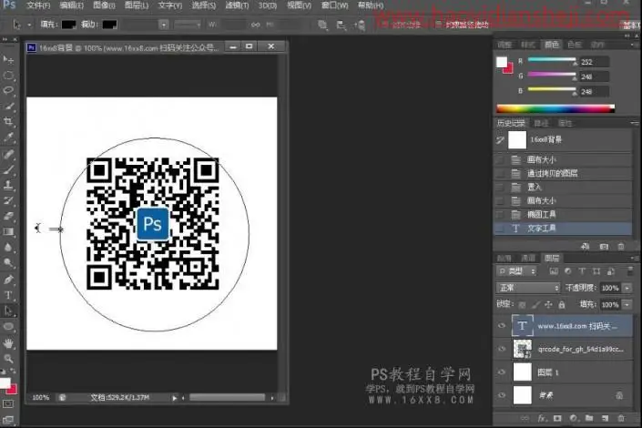This screenshot has width=642, height=428.
Task: Select the Pen tool
Action: tap(8, 280)
